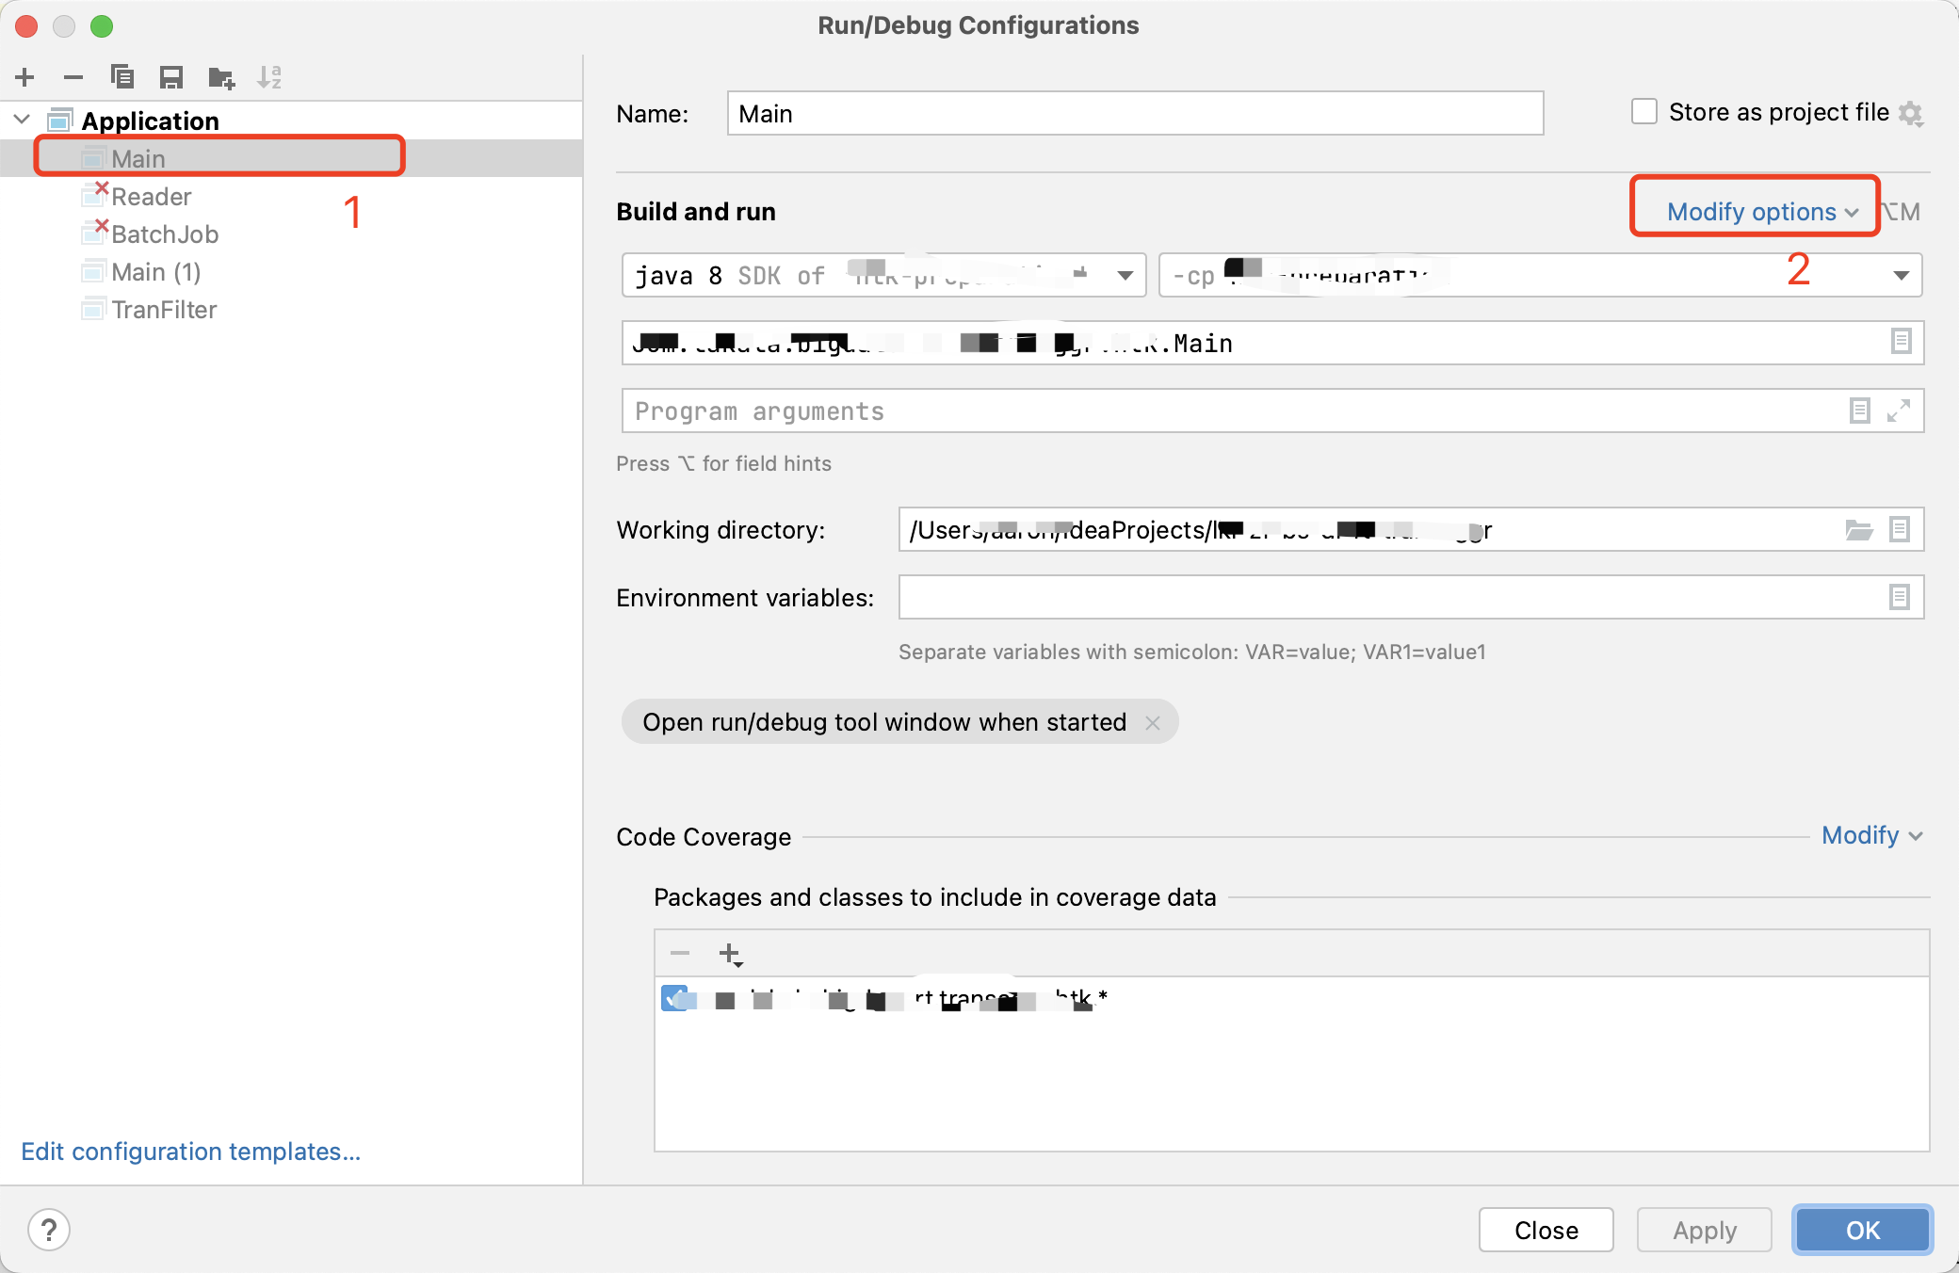Save the configuration with disk icon
Image resolution: width=1959 pixels, height=1273 pixels.
click(x=171, y=77)
